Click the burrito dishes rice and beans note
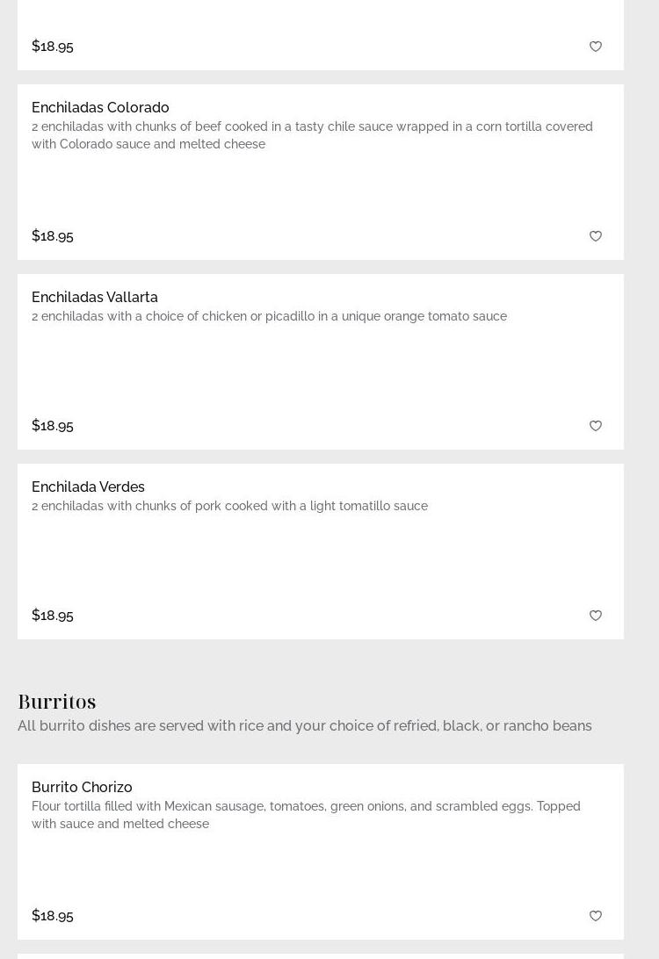The image size is (659, 959). point(304,725)
